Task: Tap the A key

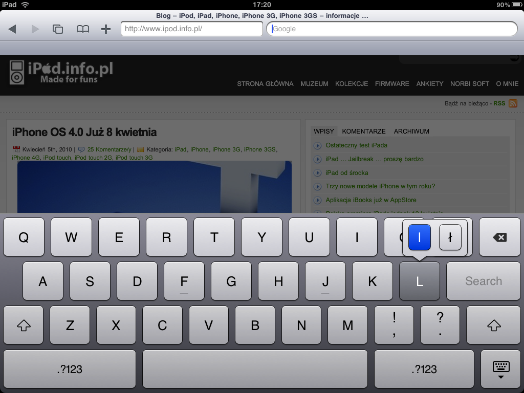Action: (43, 281)
